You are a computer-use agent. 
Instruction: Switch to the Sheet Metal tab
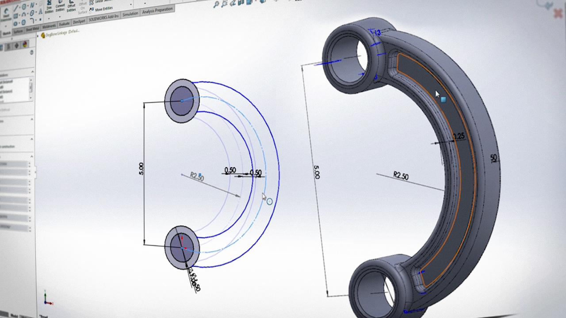[33, 29]
